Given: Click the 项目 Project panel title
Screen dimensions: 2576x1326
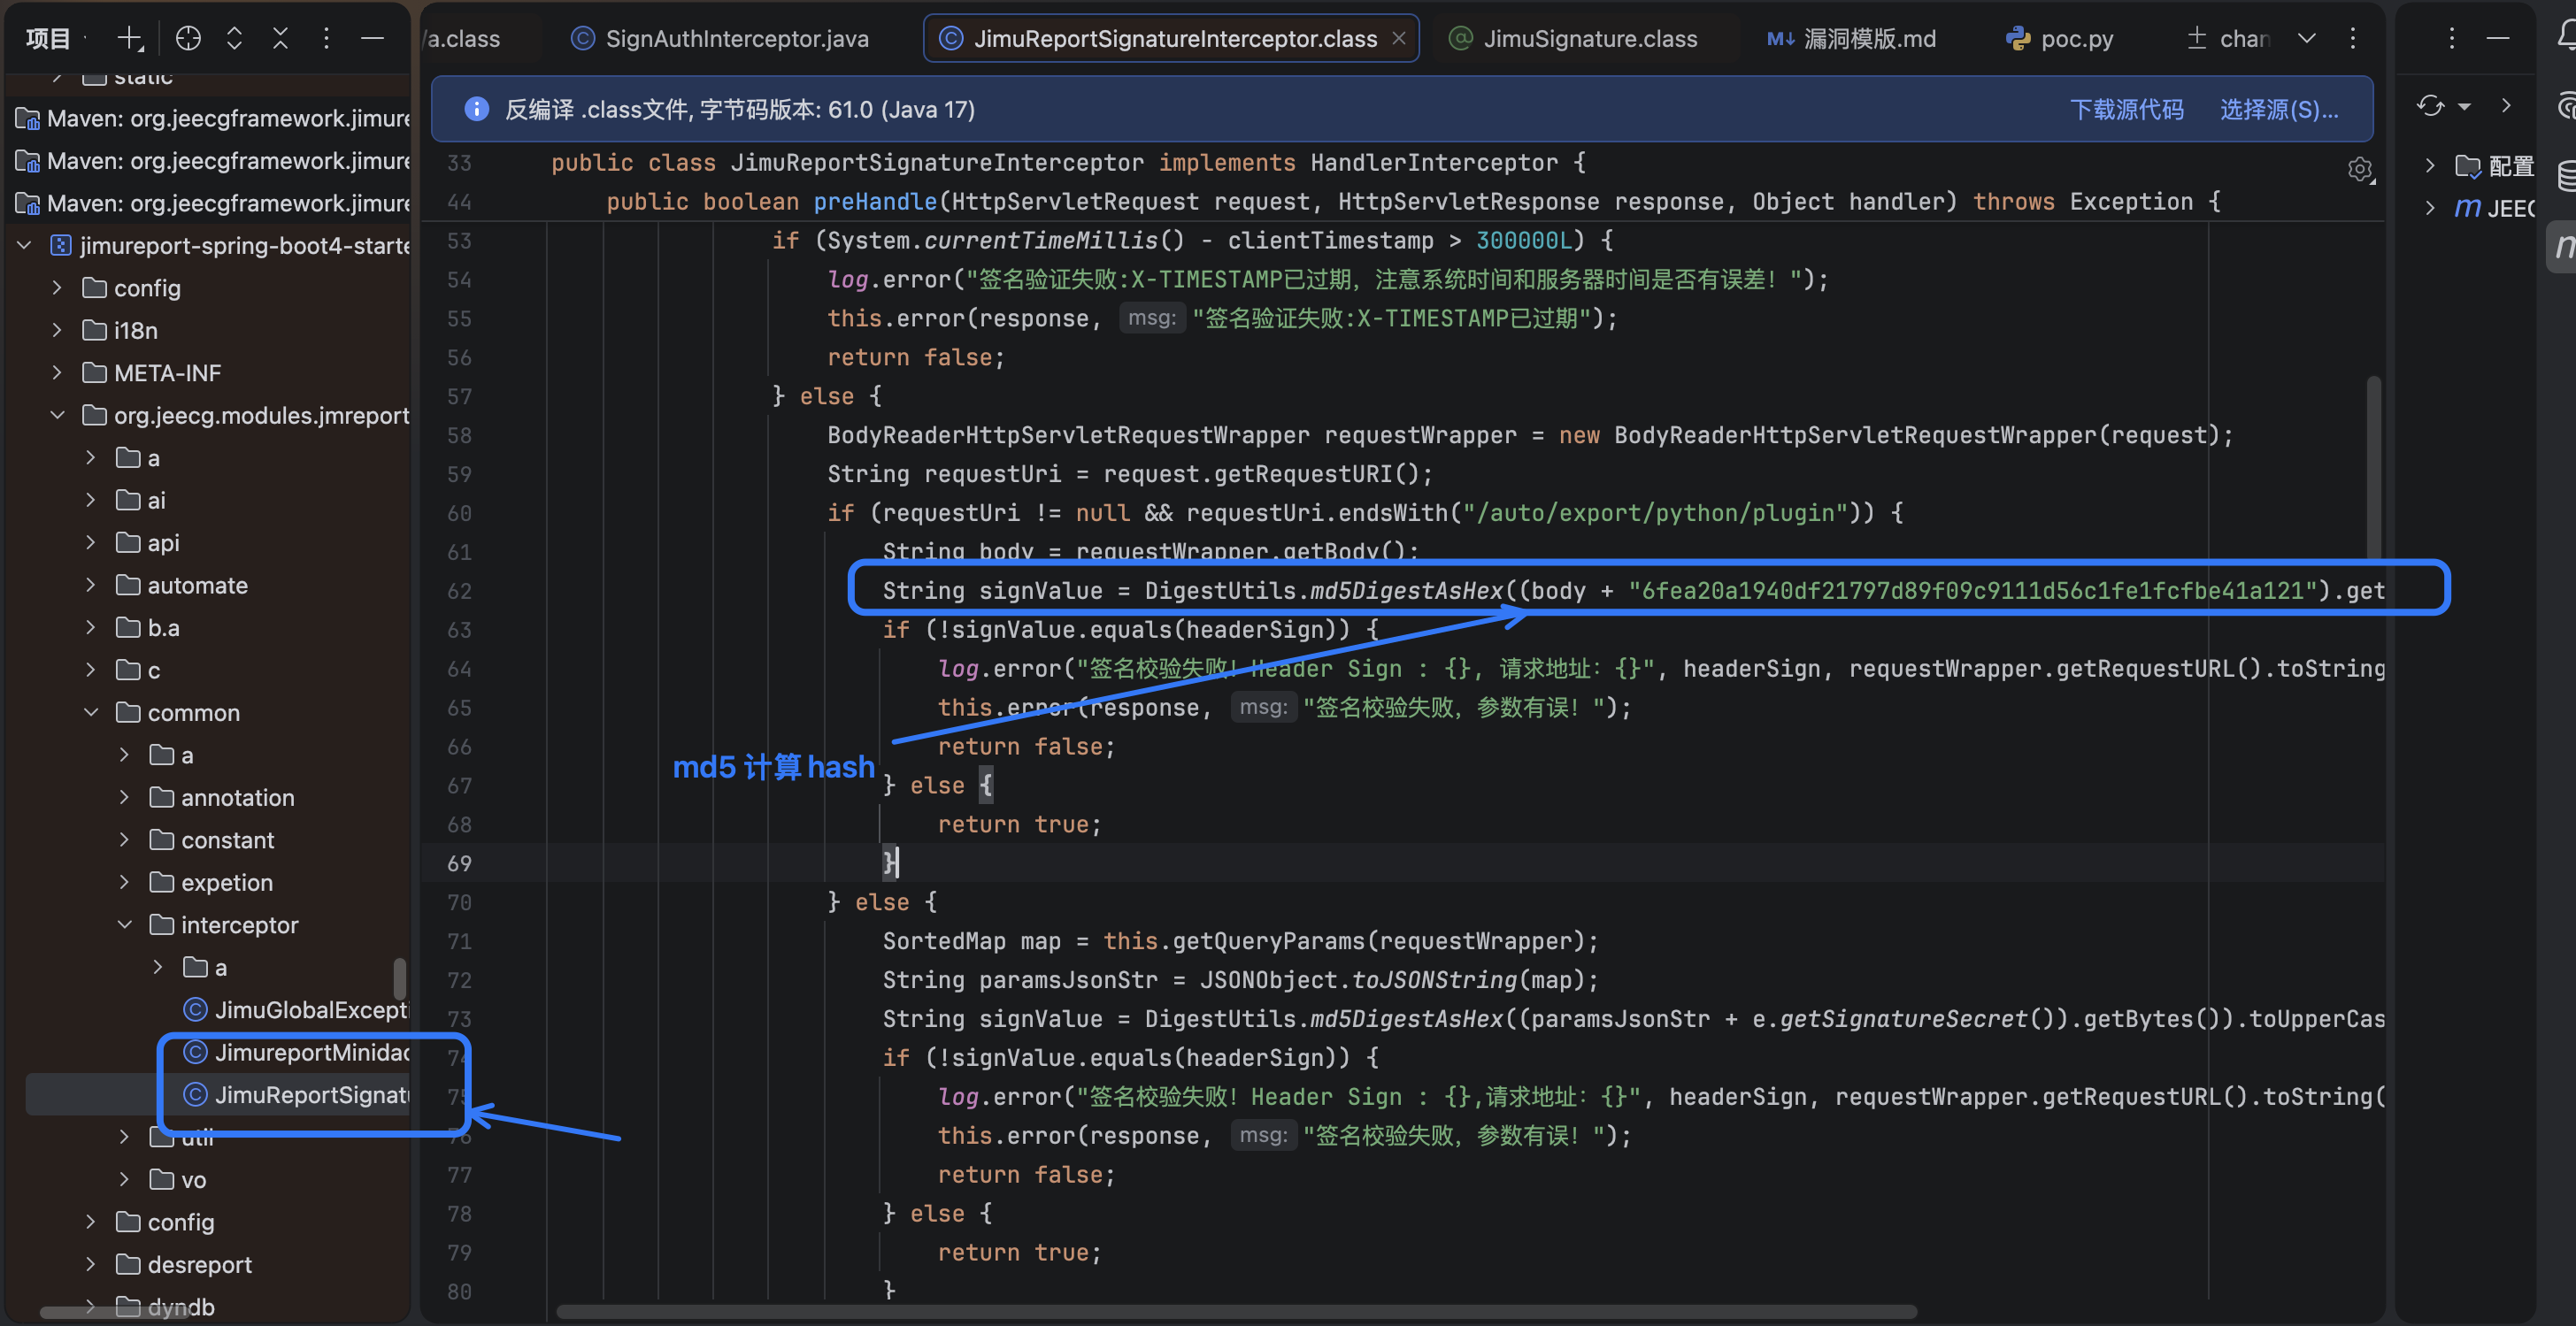Looking at the screenshot, I should coord(48,39).
